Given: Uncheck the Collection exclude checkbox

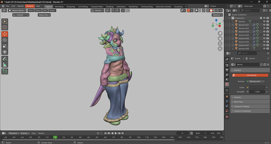Looking at the screenshot, I should (x=261, y=18).
